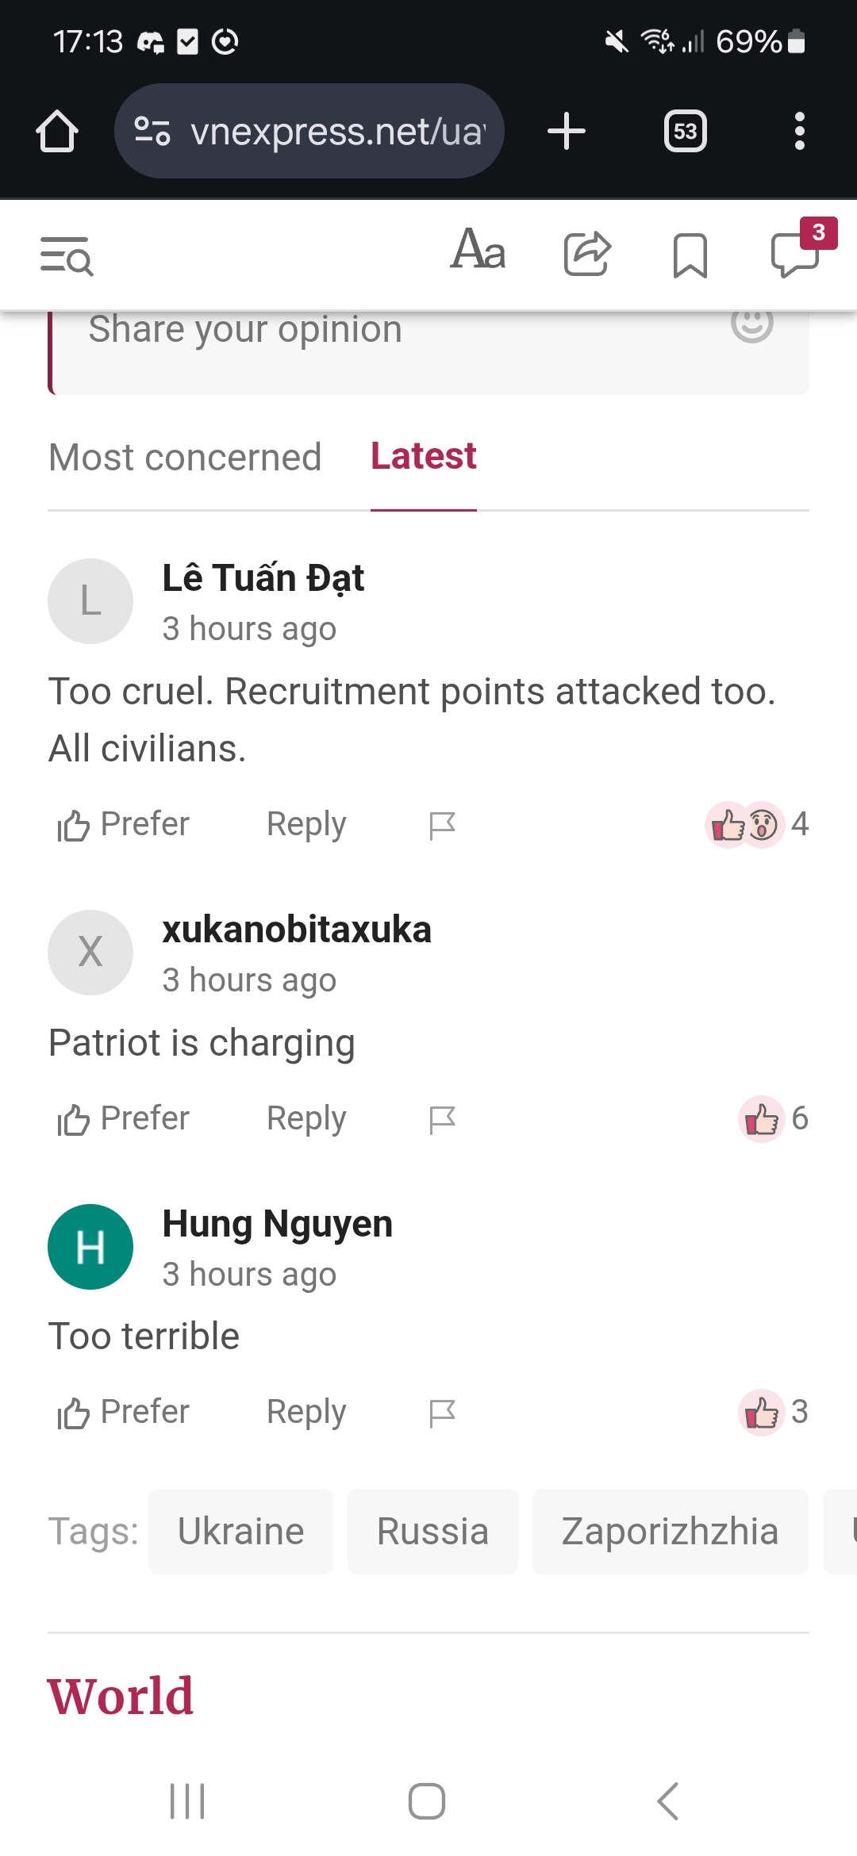Screen dimensions: 857x1856
Task: Open the tab switcher showing 53 tabs
Action: [686, 131]
